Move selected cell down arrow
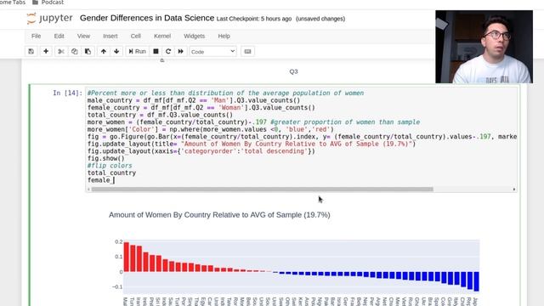544x306 pixels. point(116,51)
